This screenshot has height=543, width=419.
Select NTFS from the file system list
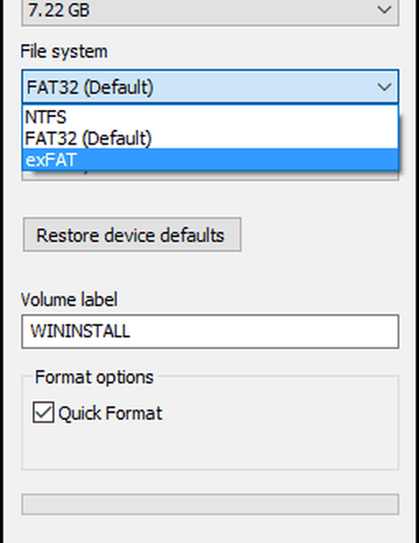click(46, 118)
